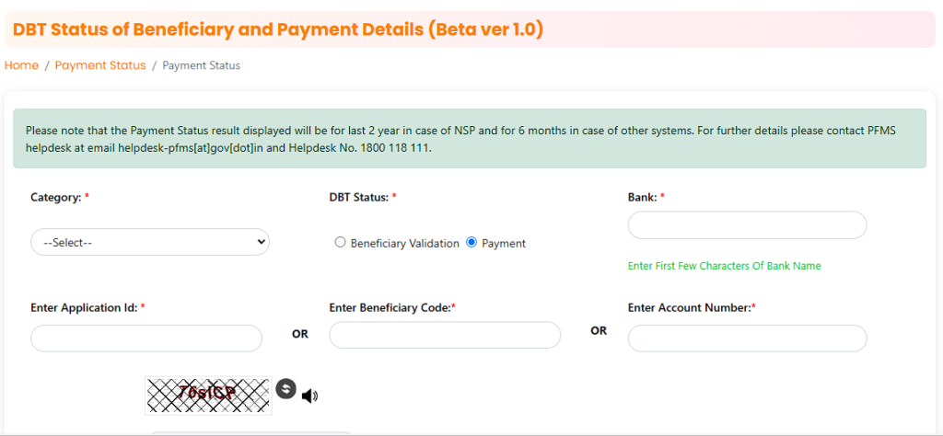Click the Category field label
This screenshot has width=943, height=436.
60,198
